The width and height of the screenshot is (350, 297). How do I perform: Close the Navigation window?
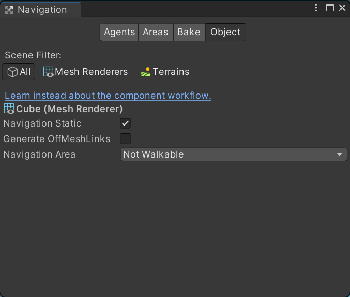tap(342, 8)
